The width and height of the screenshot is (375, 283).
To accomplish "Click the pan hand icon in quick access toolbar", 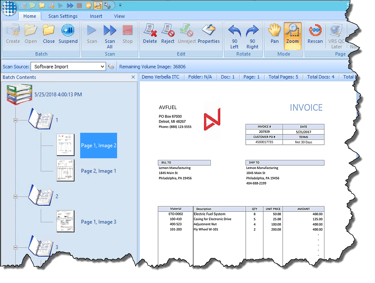I will coord(89,5).
